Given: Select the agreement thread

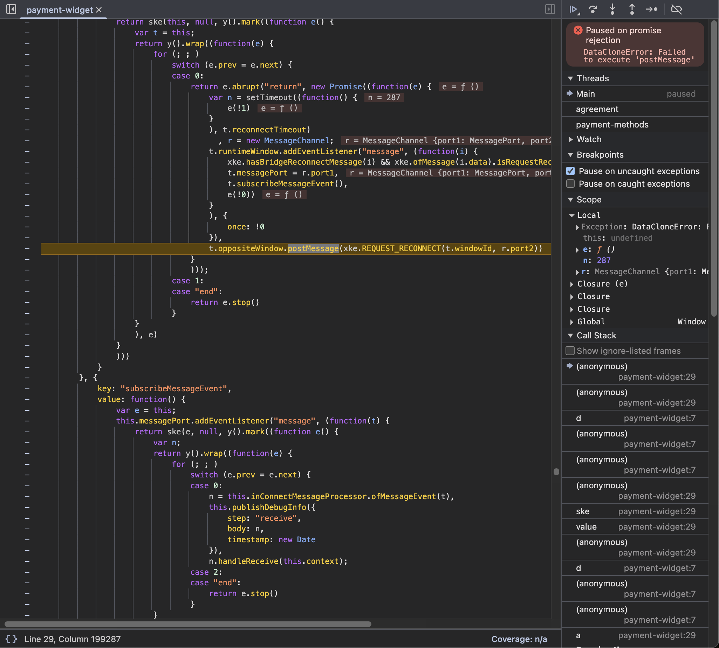Looking at the screenshot, I should pos(635,109).
